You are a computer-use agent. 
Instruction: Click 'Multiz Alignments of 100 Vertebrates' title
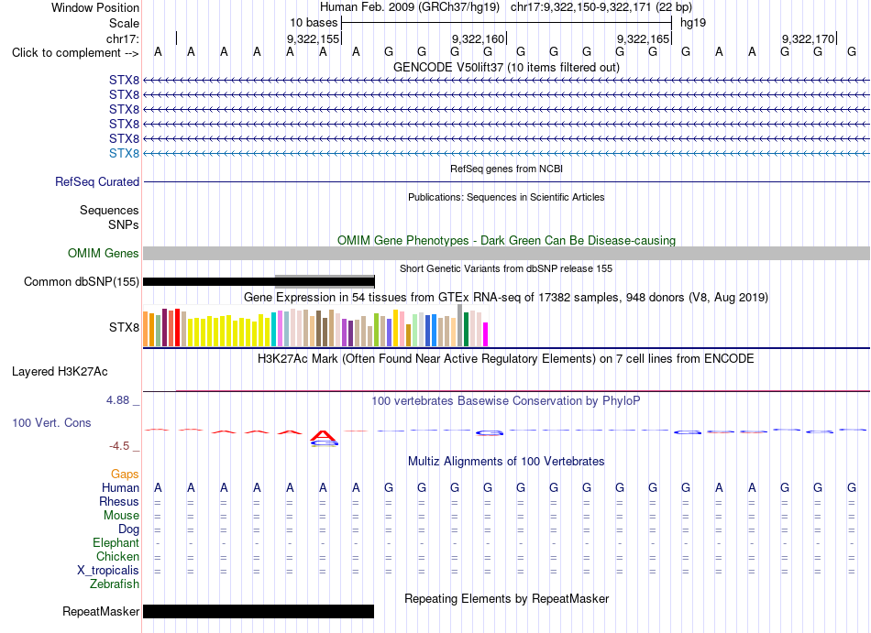(506, 462)
